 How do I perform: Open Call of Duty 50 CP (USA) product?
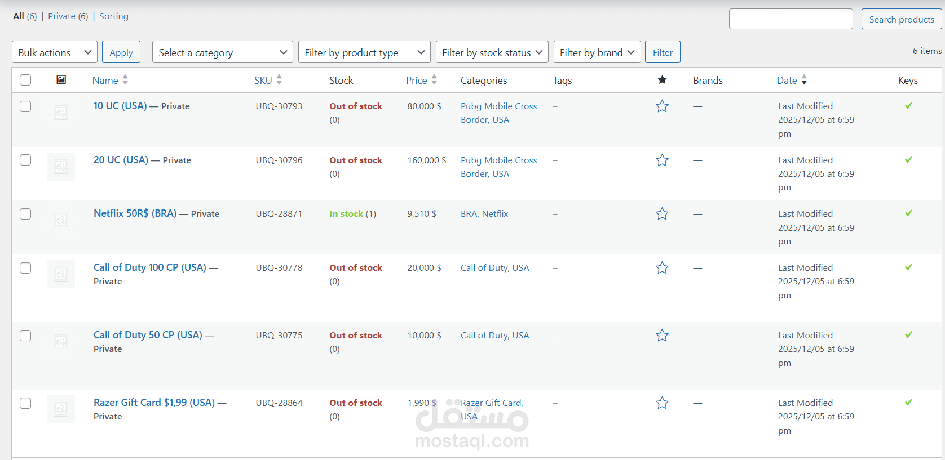[x=148, y=335]
